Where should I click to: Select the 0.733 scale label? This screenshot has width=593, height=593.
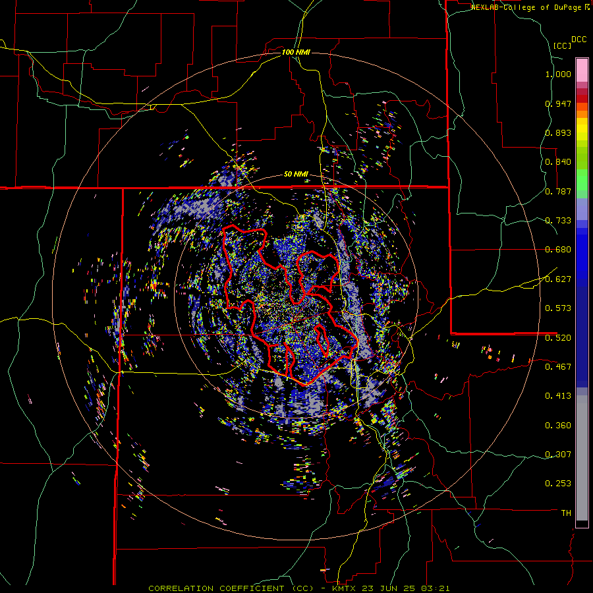[x=558, y=221]
